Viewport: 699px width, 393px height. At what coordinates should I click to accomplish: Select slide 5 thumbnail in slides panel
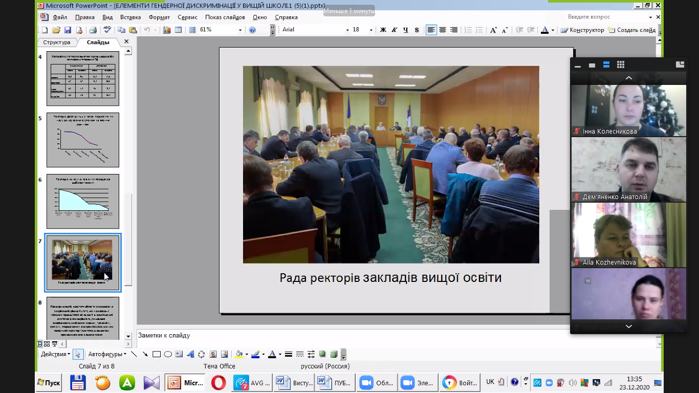(83, 140)
